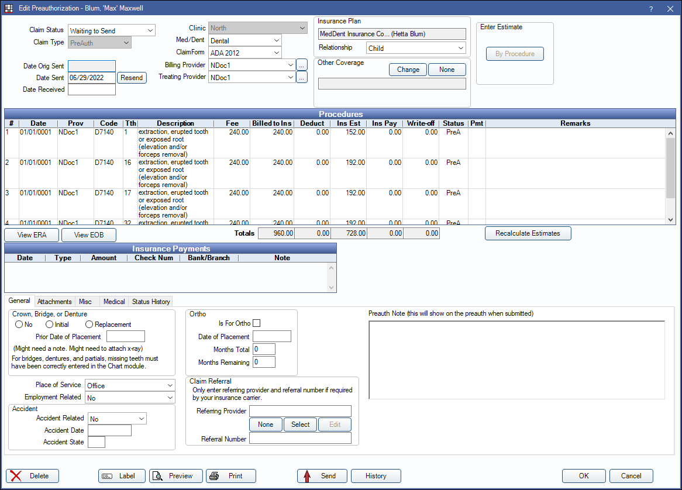Open Treating Provider picker ellipsis button
682x490 pixels.
[x=302, y=77]
